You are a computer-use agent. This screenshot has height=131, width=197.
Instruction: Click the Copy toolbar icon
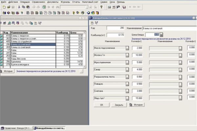[x=24, y=7]
